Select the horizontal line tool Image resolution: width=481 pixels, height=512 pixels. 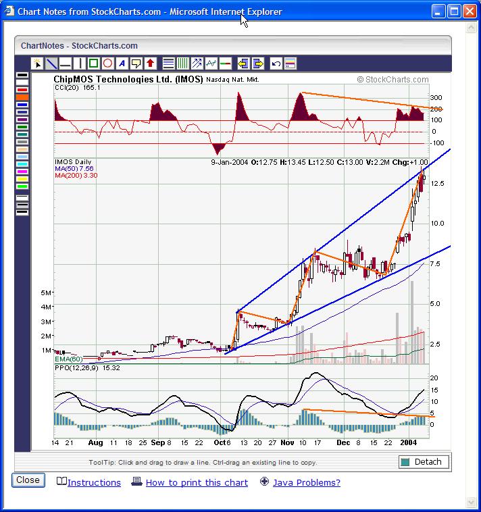pyautogui.click(x=66, y=63)
